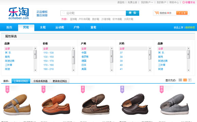Sort by 更新由近到远
Viewport: 197px width, 122px height.
pyautogui.click(x=60, y=81)
